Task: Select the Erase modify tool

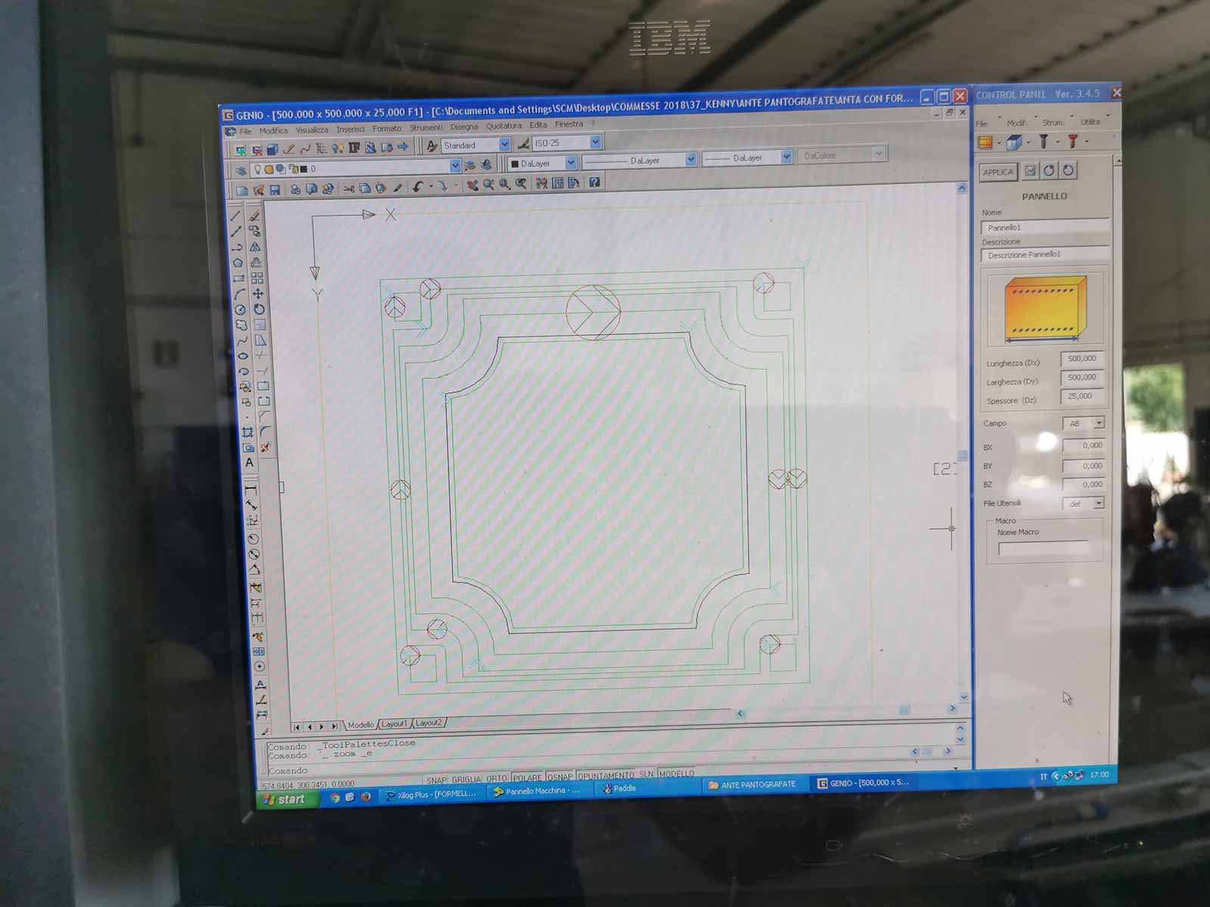Action: coord(254,215)
